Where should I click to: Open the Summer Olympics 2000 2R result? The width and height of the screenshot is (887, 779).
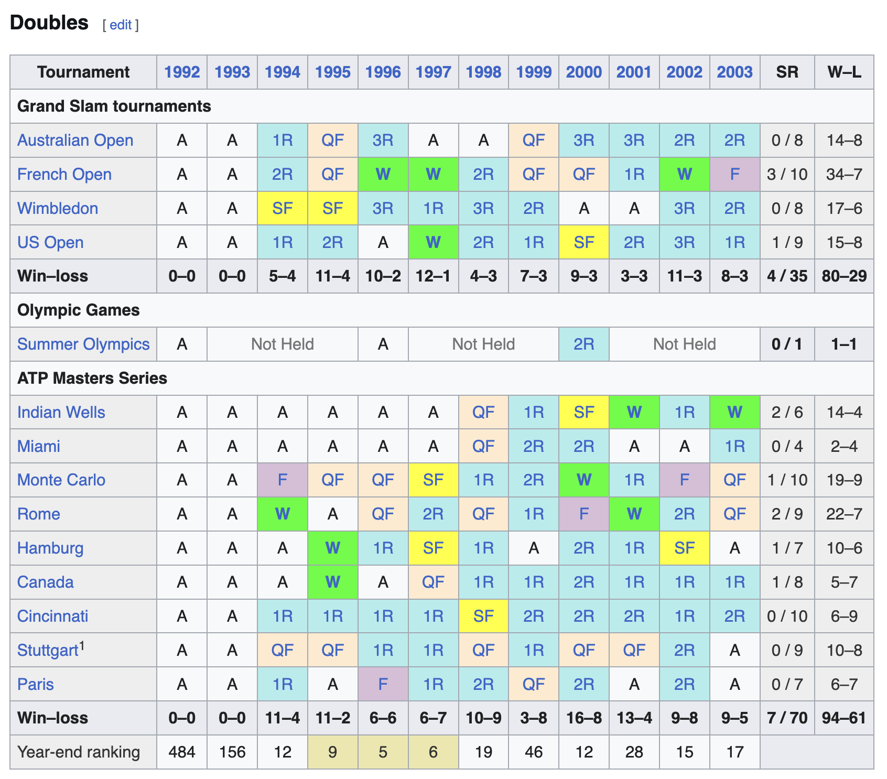584,344
